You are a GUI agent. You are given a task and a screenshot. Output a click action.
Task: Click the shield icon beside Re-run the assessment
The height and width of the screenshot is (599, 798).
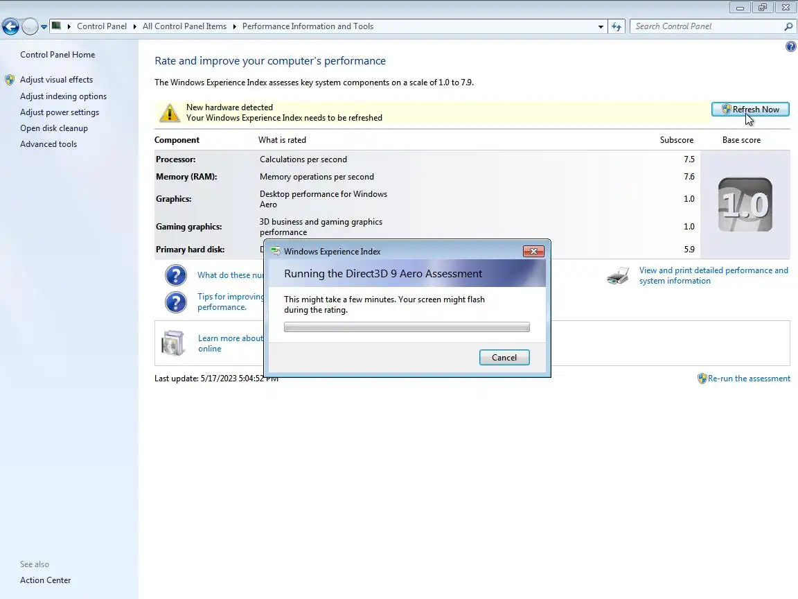[702, 379]
